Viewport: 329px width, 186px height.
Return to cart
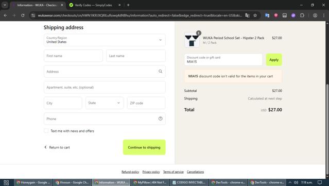pos(57,147)
